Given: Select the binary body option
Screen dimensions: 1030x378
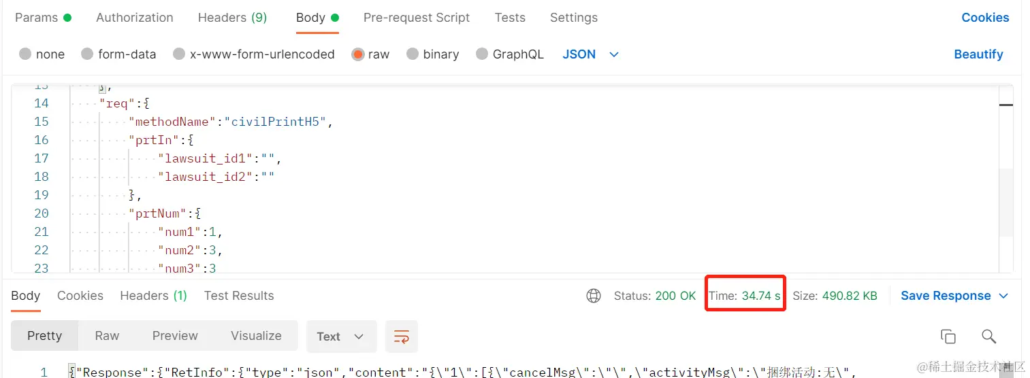Looking at the screenshot, I should click(413, 54).
